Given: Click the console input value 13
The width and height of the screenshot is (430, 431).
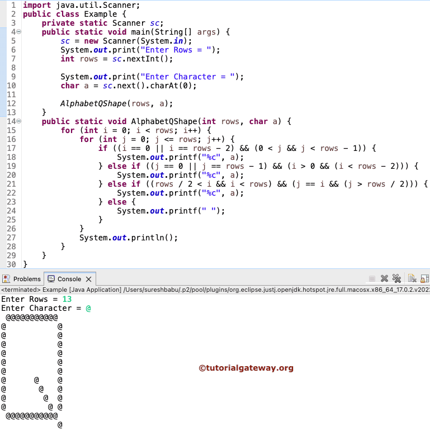Looking at the screenshot, I should [x=67, y=299].
